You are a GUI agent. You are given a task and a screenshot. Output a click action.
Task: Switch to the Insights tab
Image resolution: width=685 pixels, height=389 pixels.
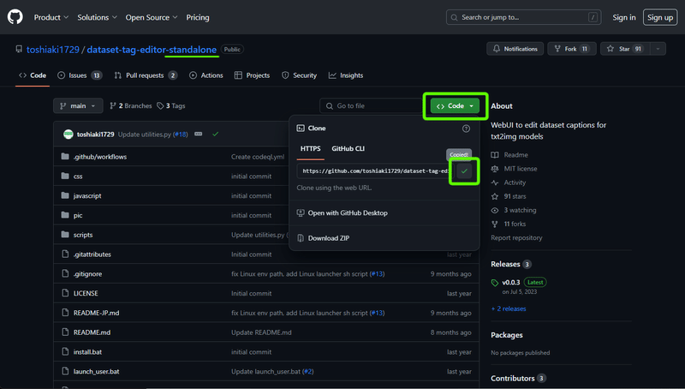click(x=346, y=75)
